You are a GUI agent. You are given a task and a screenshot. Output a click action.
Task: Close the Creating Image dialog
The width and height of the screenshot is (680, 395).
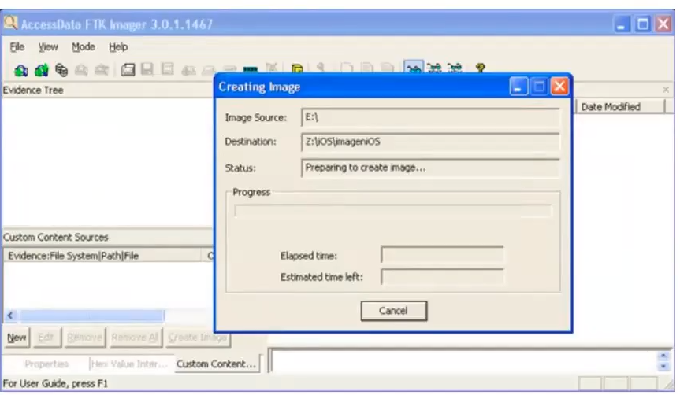pos(559,87)
